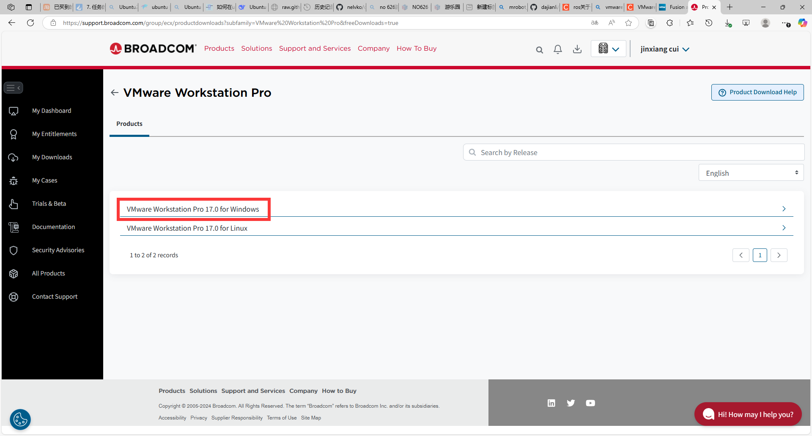
Task: Click the downloads tray icon in header
Action: [x=577, y=49]
